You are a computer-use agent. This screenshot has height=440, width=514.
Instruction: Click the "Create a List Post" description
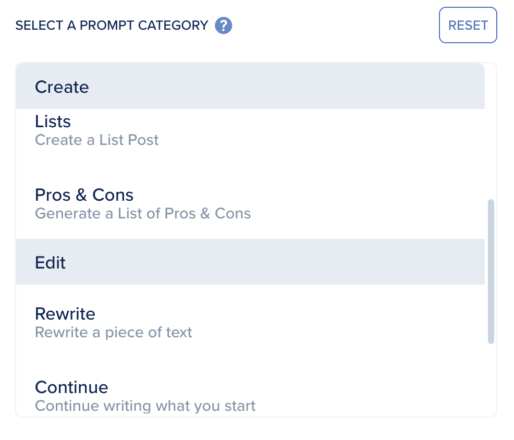tap(96, 140)
